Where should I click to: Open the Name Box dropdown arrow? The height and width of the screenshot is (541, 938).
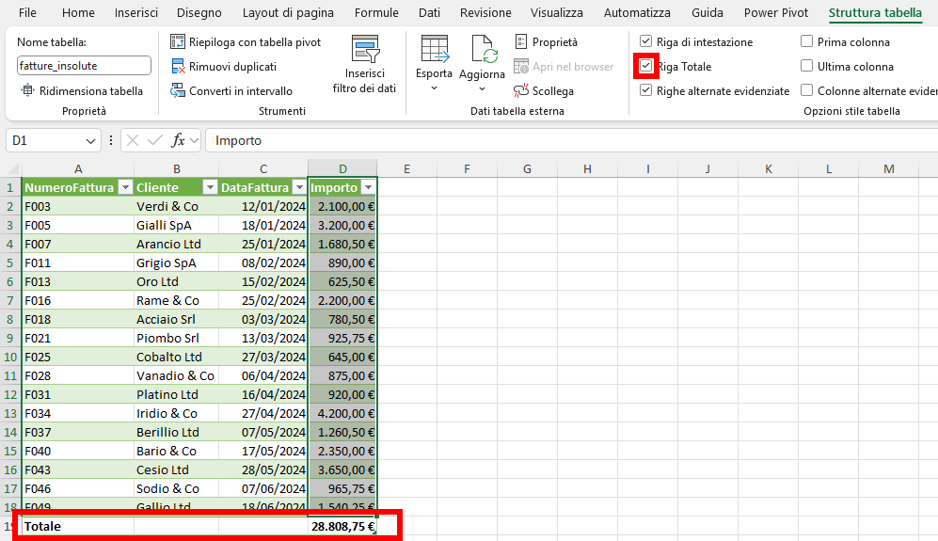pos(91,141)
